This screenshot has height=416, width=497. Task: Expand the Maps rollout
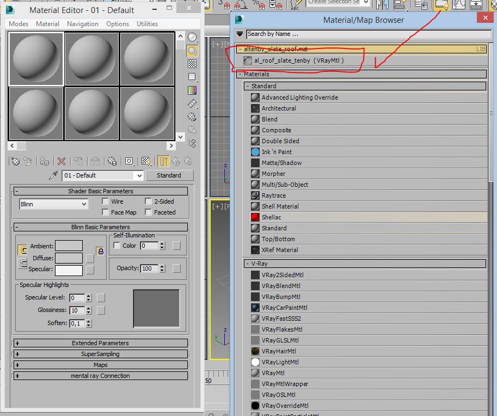100,365
